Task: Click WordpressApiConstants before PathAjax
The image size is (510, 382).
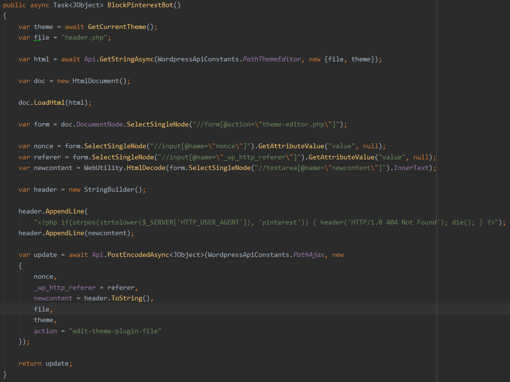Action: (249, 255)
